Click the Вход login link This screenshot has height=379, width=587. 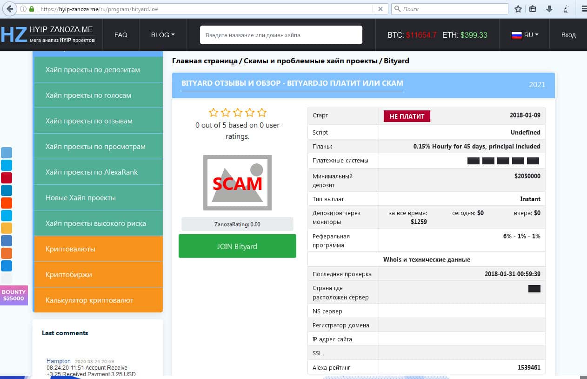click(x=568, y=35)
